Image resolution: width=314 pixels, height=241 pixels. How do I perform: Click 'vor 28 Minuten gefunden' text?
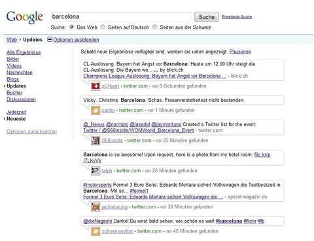point(171,170)
